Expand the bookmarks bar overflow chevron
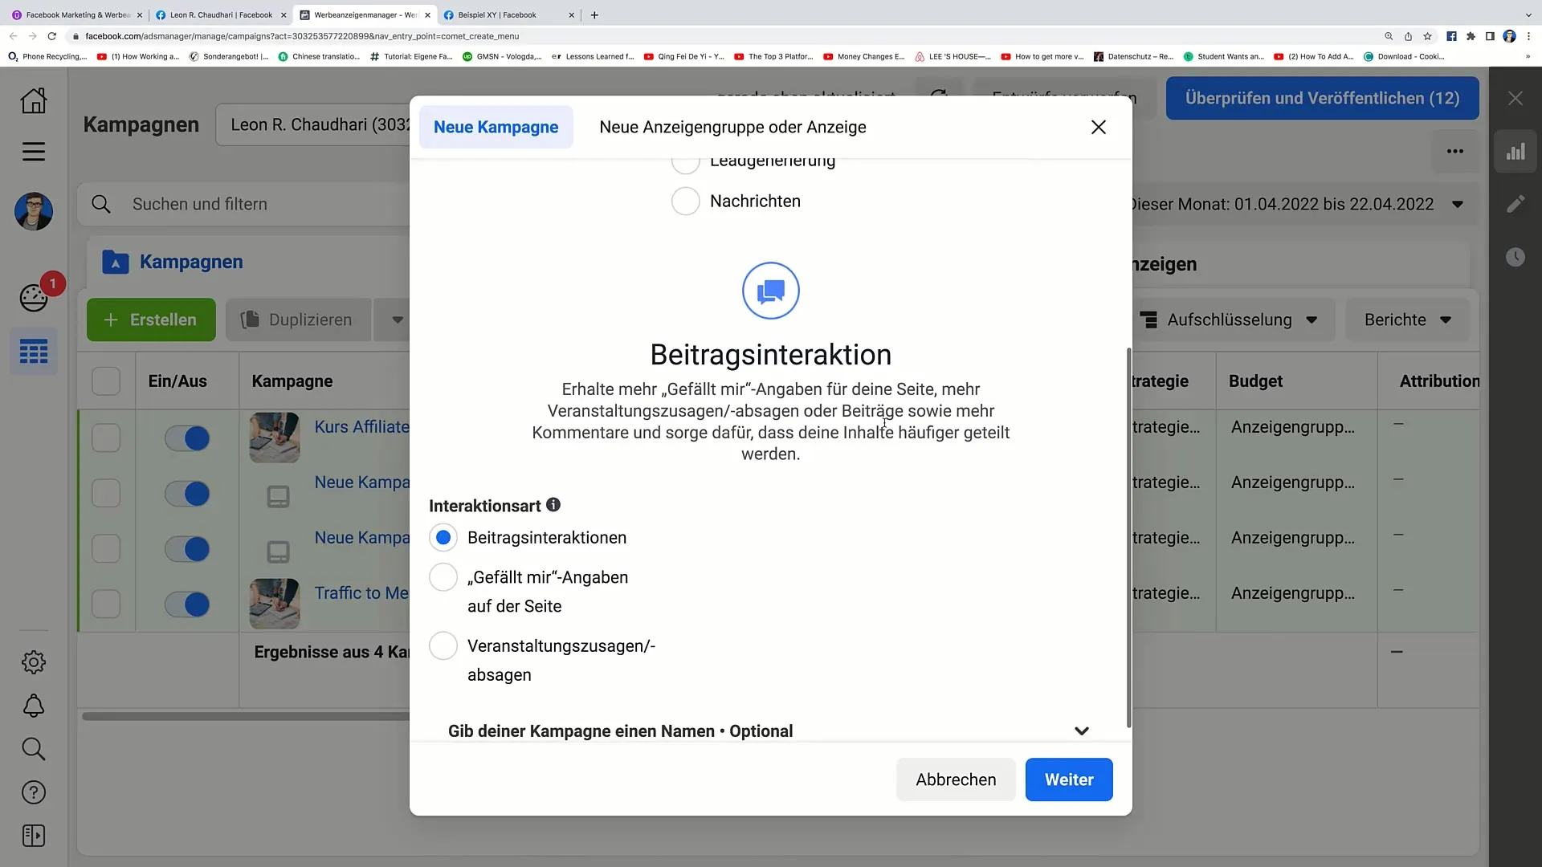Image resolution: width=1542 pixels, height=867 pixels. coord(1528,56)
